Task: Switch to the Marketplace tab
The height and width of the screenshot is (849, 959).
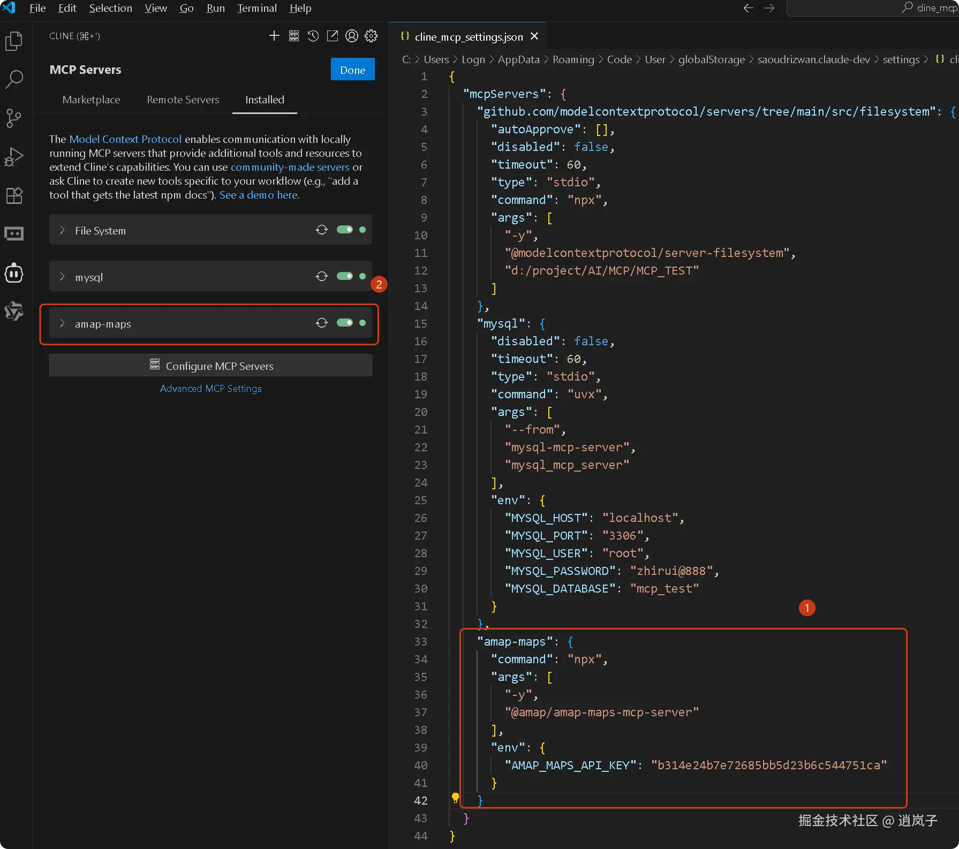Action: (x=91, y=100)
